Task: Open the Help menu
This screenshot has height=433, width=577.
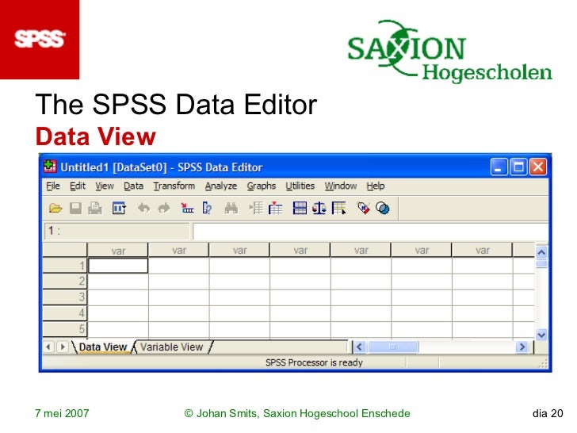Action: coord(376,186)
